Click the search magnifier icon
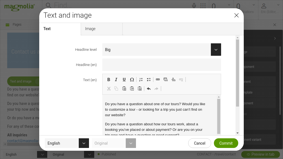283x159 pixels. point(48,6)
